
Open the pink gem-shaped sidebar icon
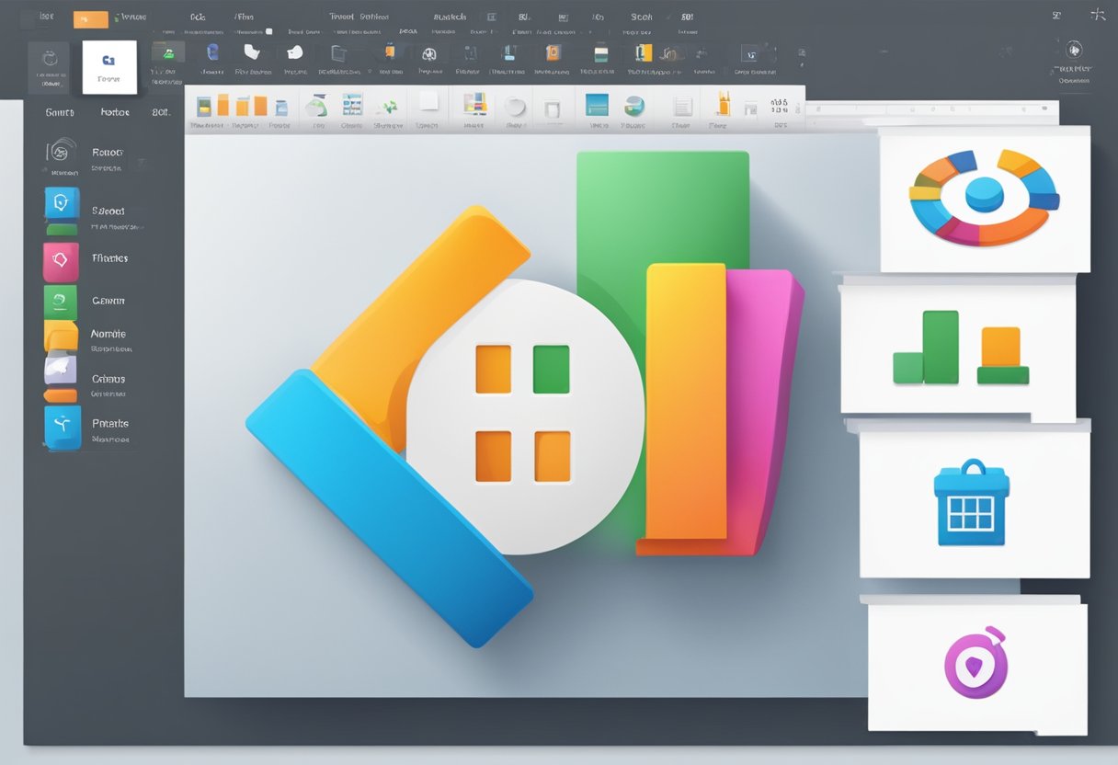[61, 258]
